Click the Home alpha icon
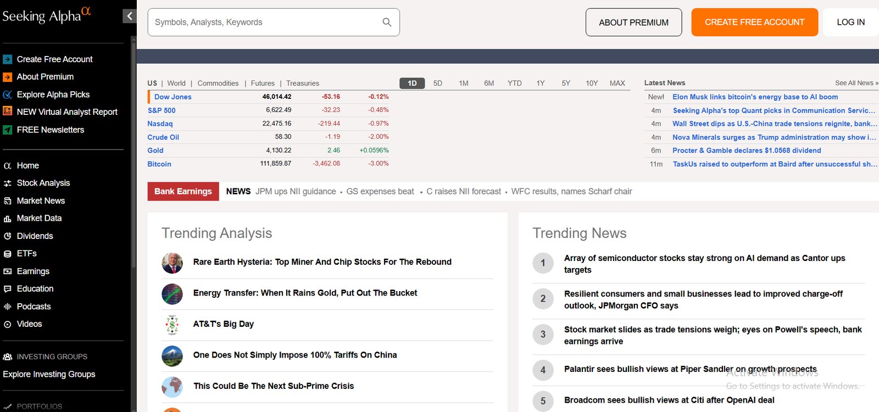Viewport: 879px width, 412px height. 8,165
